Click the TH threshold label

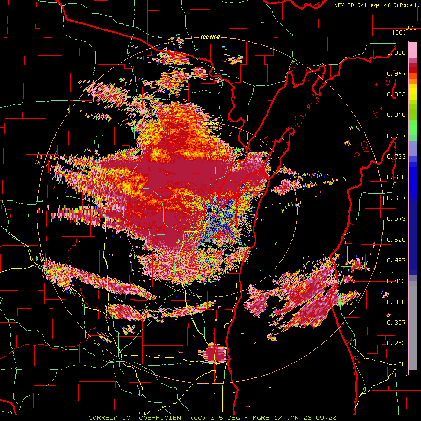402,364
